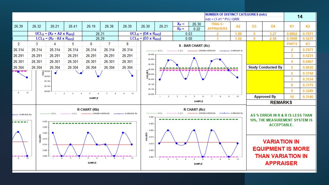Viewport: 329px width, 185px height.
Task: Select the D4 column header cell
Action: pyautogui.click(x=273, y=26)
